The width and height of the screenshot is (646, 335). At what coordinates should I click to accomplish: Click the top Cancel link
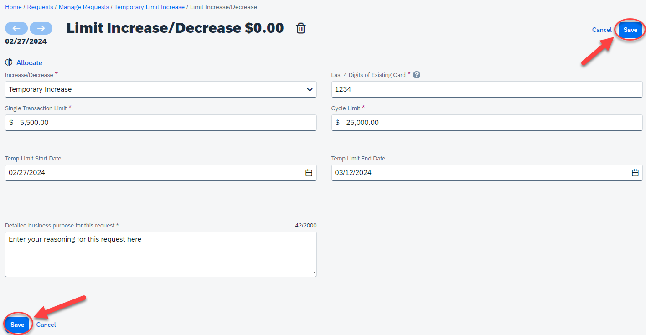601,30
